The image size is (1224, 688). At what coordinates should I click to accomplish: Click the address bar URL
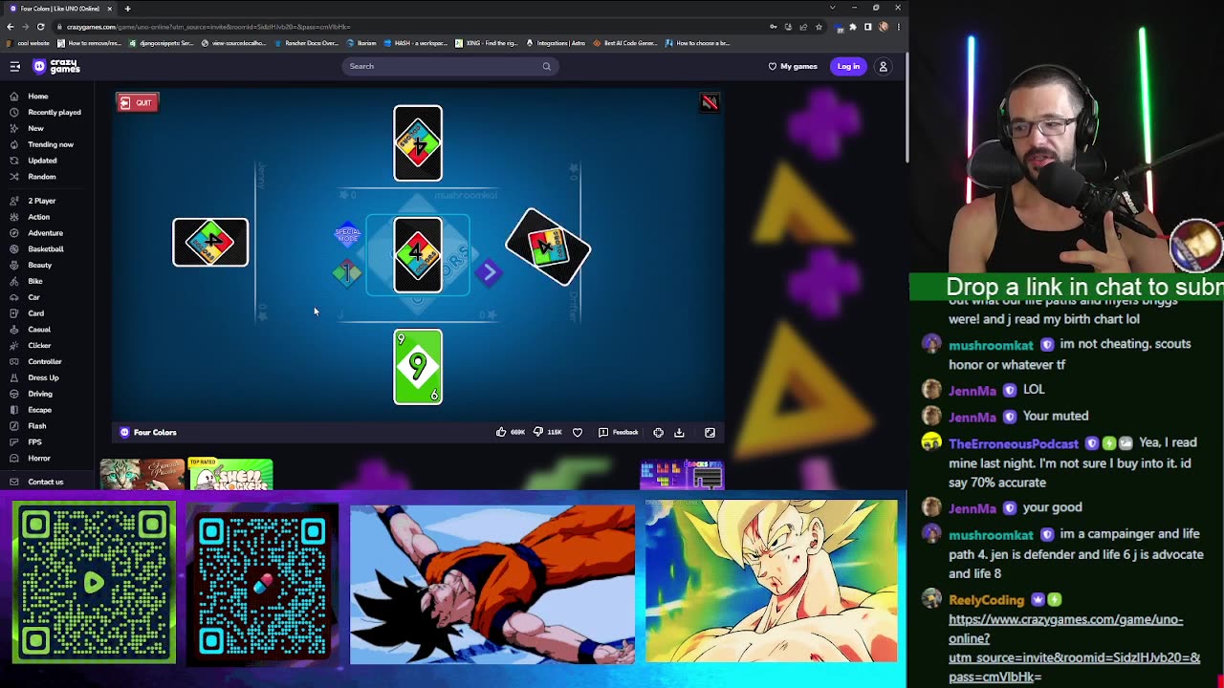point(208,27)
